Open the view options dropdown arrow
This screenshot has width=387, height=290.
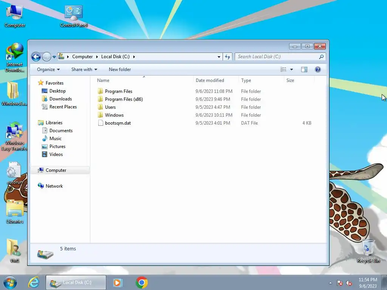pyautogui.click(x=291, y=69)
